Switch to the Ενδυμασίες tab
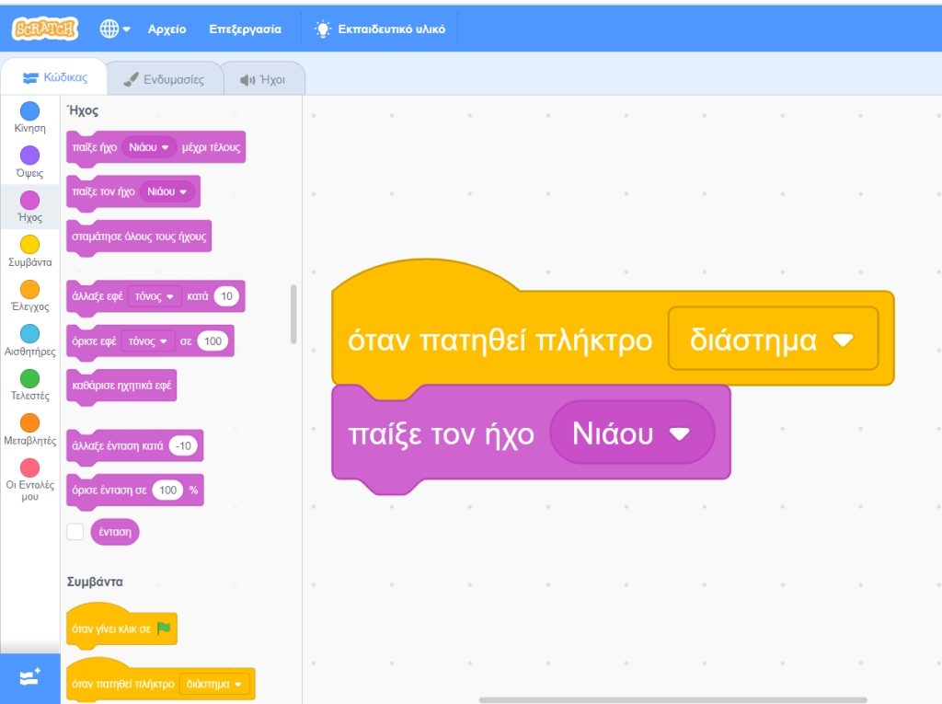Screen dimensions: 942x704 165,79
